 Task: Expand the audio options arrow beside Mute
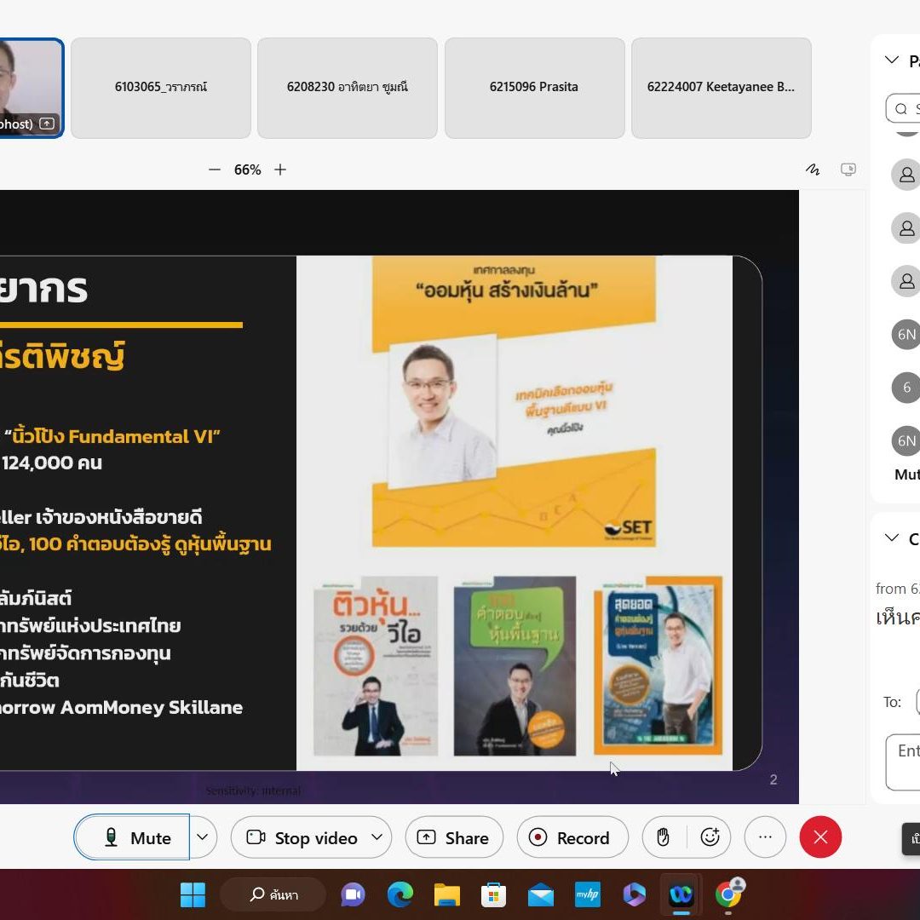point(202,837)
